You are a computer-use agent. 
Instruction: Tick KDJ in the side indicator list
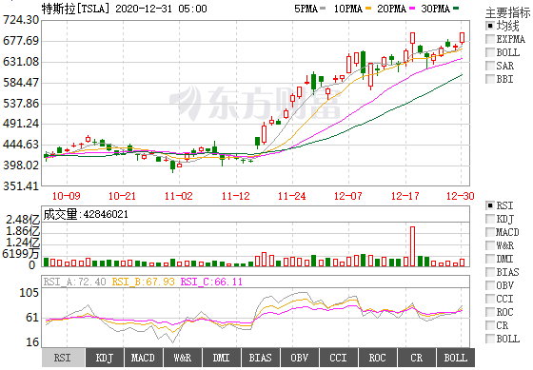pyautogui.click(x=490, y=219)
